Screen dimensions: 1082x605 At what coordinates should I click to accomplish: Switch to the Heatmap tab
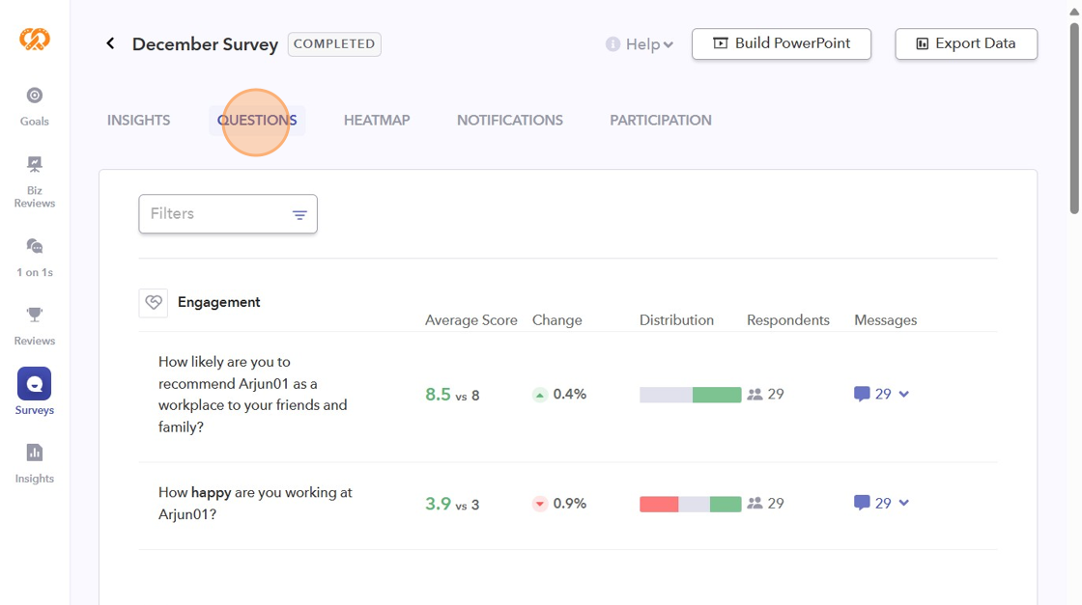(x=377, y=121)
